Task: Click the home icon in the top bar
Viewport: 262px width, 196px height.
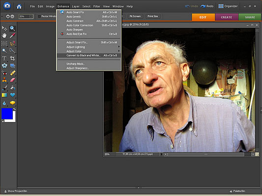Action: pyautogui.click(x=19, y=6)
